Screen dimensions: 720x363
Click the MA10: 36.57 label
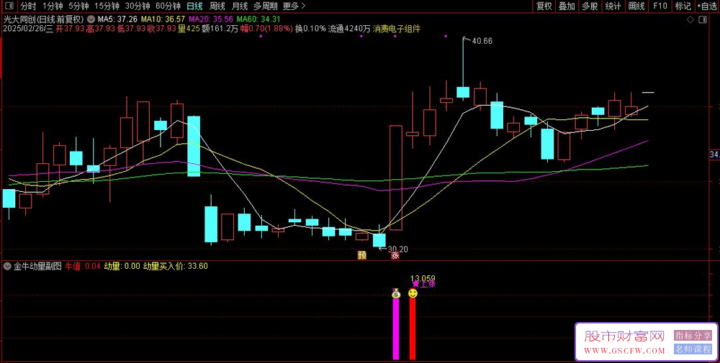(x=163, y=19)
